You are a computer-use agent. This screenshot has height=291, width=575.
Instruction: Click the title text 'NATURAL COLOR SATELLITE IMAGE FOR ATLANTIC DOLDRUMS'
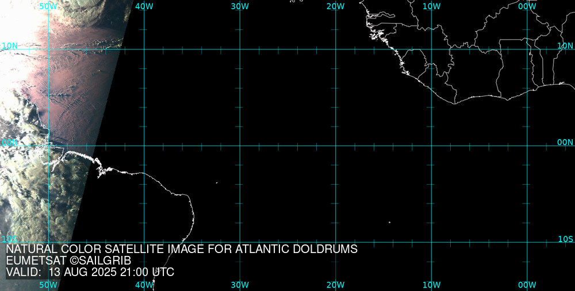182,249
